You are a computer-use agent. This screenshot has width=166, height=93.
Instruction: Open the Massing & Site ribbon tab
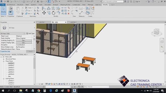(65, 5)
